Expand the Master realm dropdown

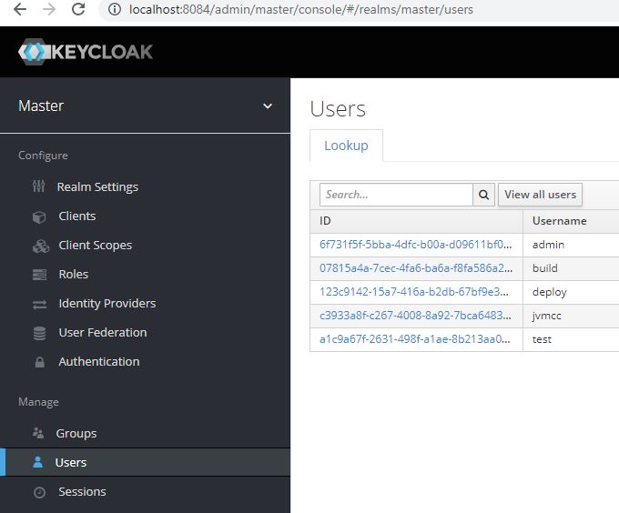pyautogui.click(x=267, y=106)
